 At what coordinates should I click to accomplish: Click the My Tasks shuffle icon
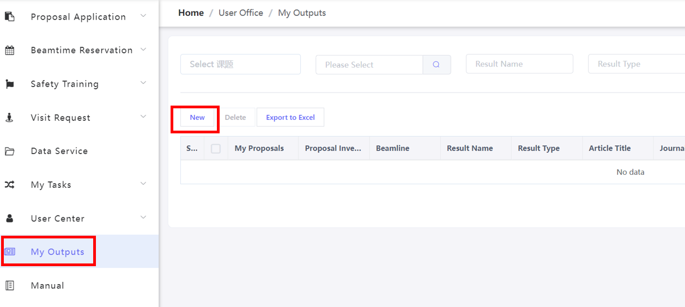click(10, 185)
